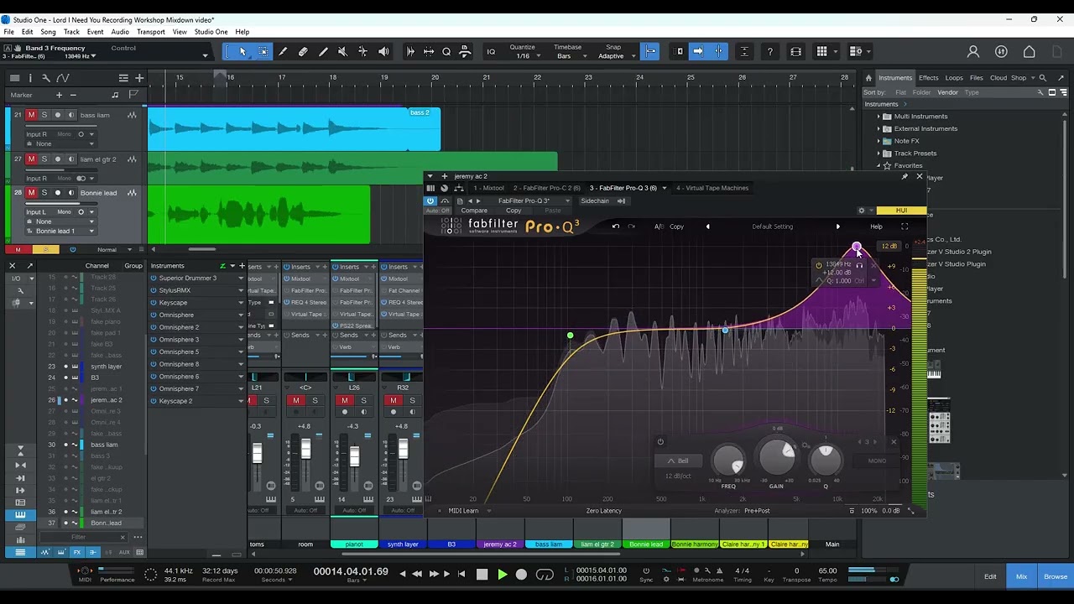The image size is (1074, 604).
Task: Pin the jeremy ac 2 plugin window
Action: tap(905, 176)
